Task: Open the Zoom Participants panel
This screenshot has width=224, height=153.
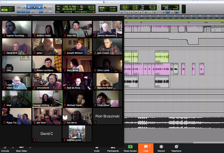Action: tap(113, 149)
